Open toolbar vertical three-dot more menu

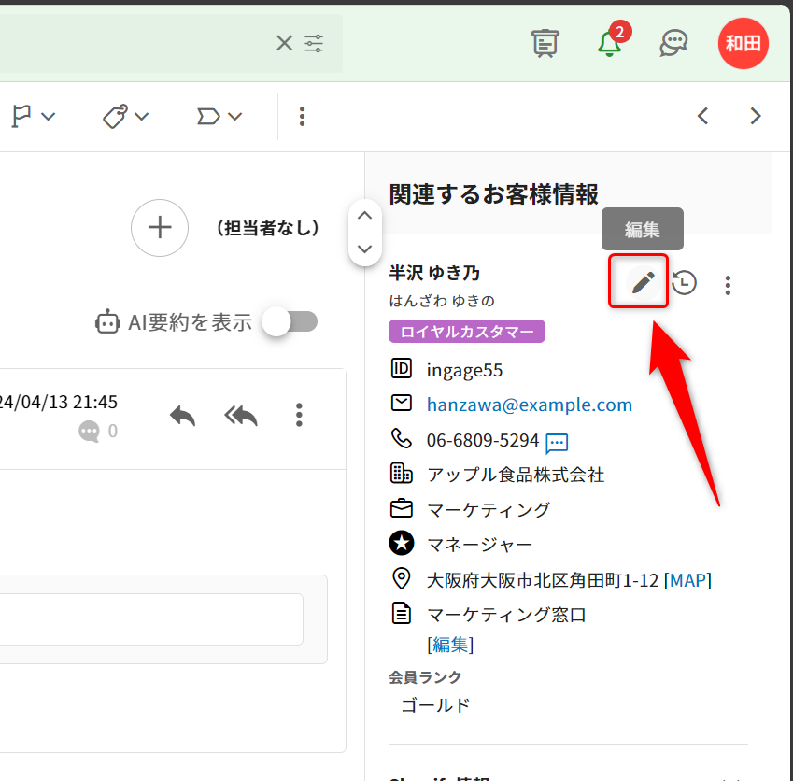[302, 117]
